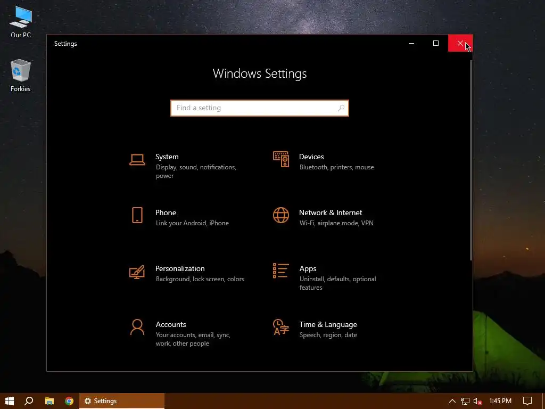Image resolution: width=545 pixels, height=409 pixels.
Task: Click "Speech, region, date" text
Action: click(328, 336)
